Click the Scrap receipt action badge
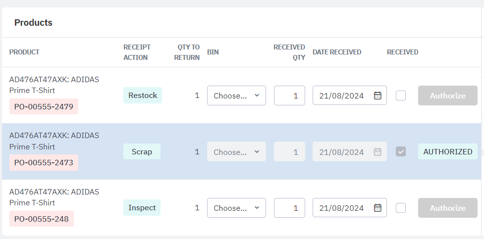Image resolution: width=484 pixels, height=239 pixels. tap(142, 152)
